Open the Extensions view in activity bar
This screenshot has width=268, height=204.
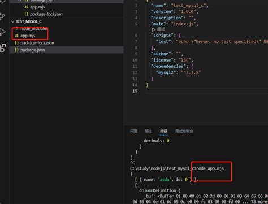coord(3,48)
